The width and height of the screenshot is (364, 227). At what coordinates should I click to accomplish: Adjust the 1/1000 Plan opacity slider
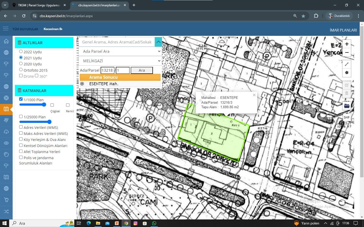(33, 105)
